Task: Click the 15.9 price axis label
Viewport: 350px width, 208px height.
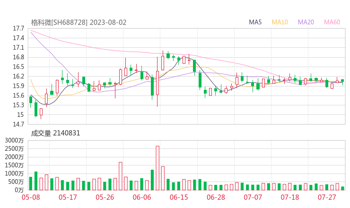Action: coord(18,86)
